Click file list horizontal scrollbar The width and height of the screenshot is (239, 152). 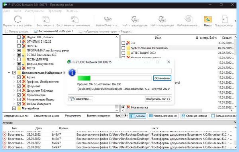pyautogui.click(x=163, y=111)
